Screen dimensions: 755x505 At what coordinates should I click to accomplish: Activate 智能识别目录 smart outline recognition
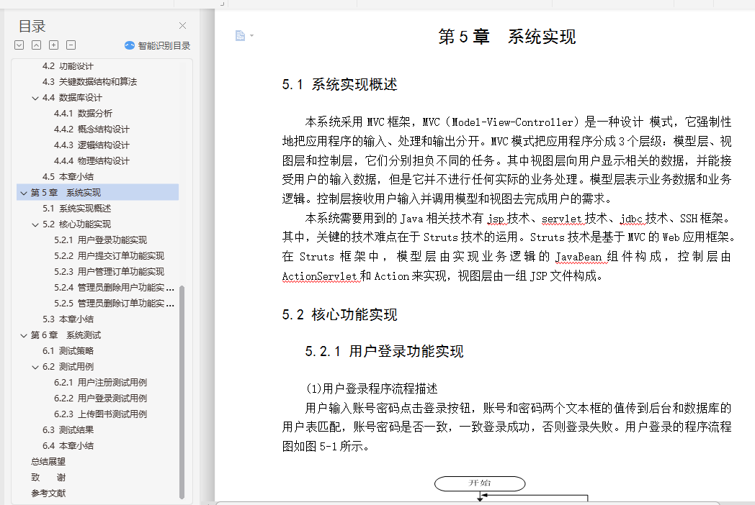tap(158, 45)
